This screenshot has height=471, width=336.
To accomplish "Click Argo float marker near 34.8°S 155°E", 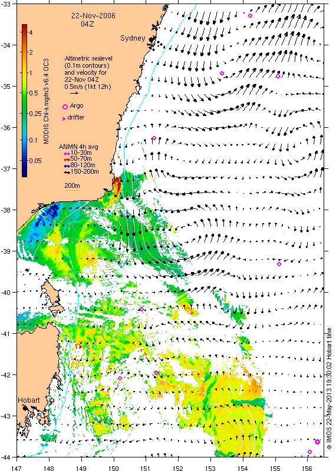I will pos(278,77).
